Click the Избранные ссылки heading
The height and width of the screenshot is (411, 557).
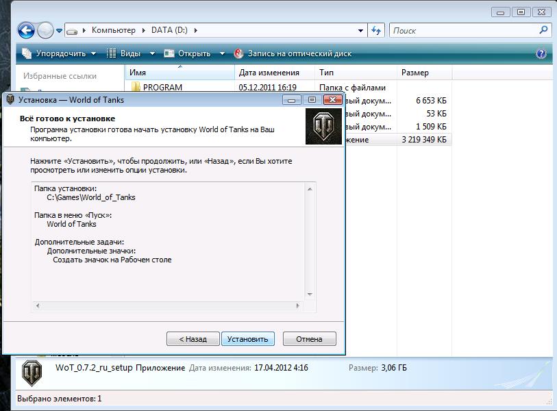[60, 76]
